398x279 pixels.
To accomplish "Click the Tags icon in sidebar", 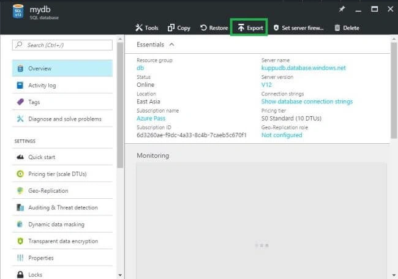I will [20, 102].
